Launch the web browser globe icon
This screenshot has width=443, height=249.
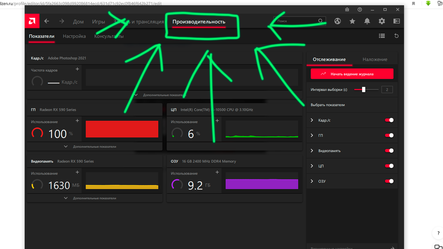click(x=337, y=21)
